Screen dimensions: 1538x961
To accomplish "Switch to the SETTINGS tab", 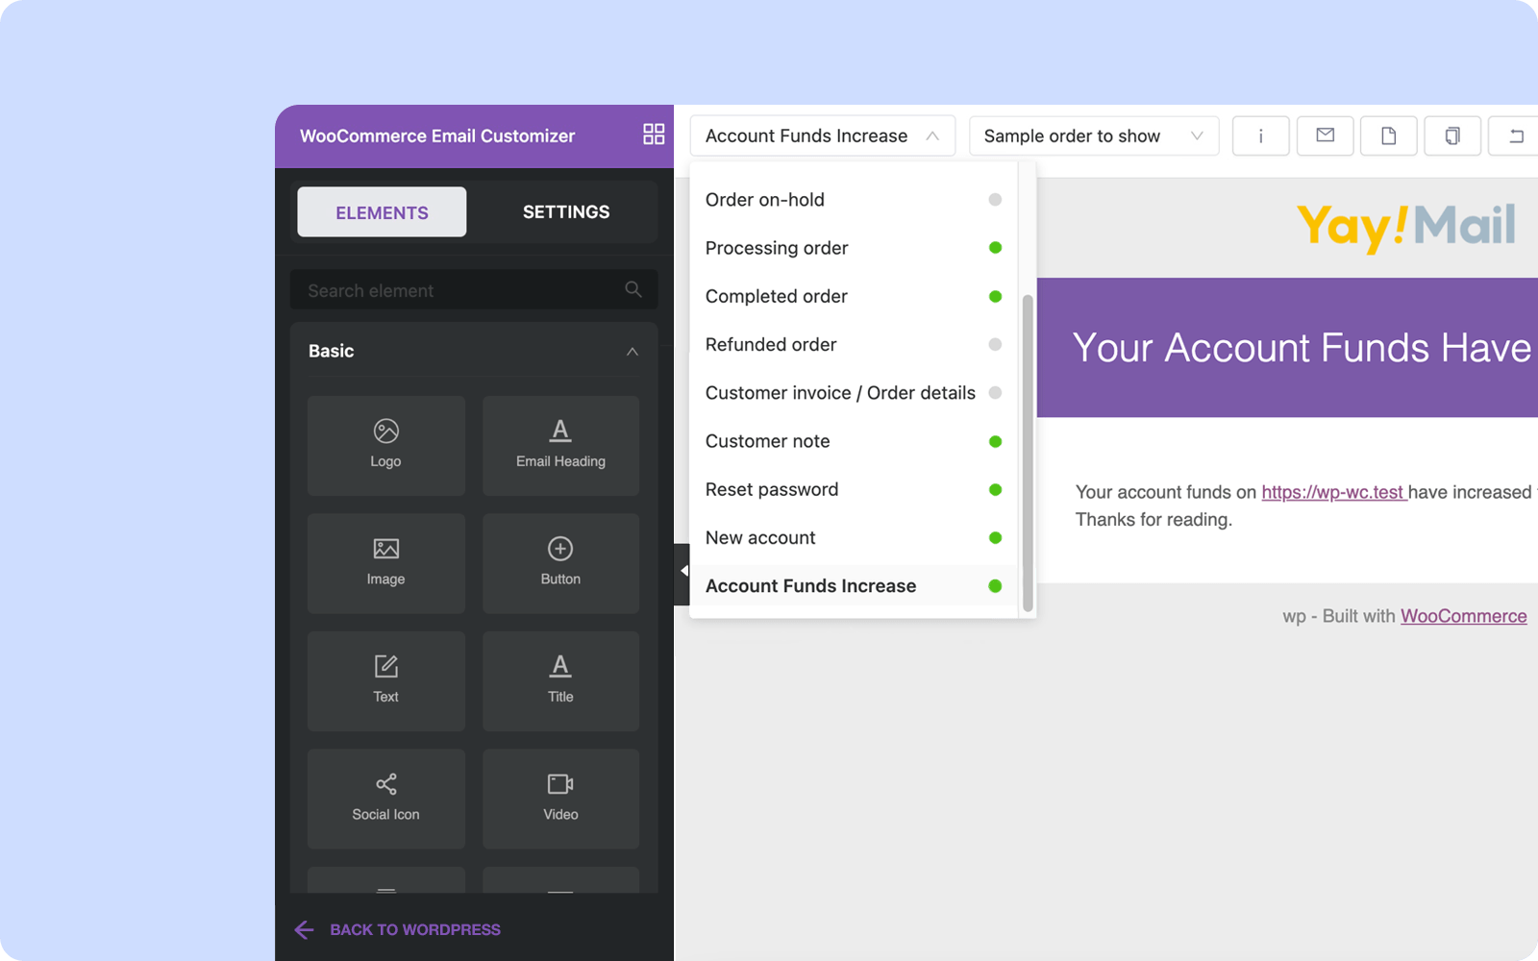I will [x=566, y=212].
